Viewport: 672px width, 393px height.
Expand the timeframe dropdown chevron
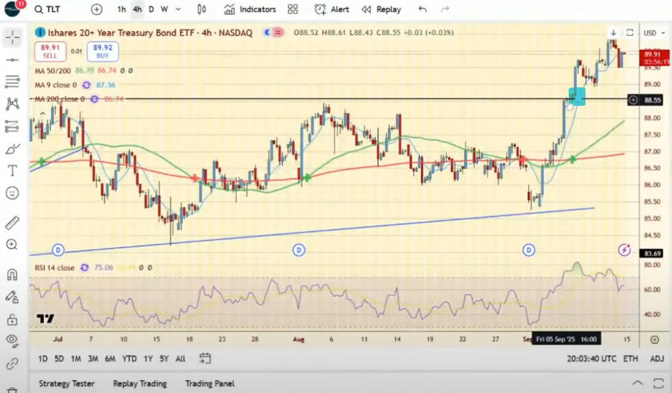178,10
